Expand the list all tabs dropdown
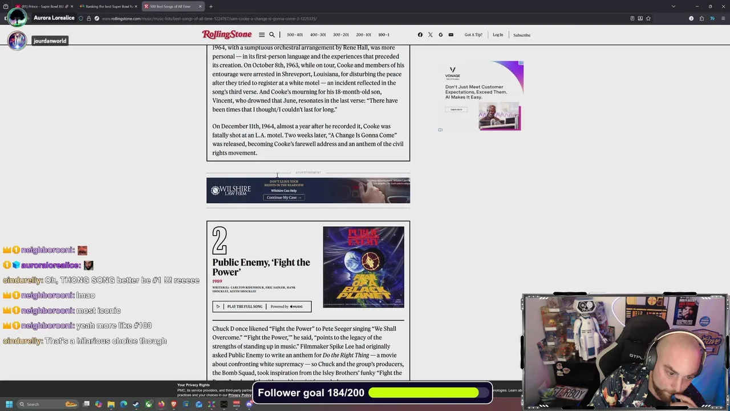730x411 pixels. pos(674,6)
